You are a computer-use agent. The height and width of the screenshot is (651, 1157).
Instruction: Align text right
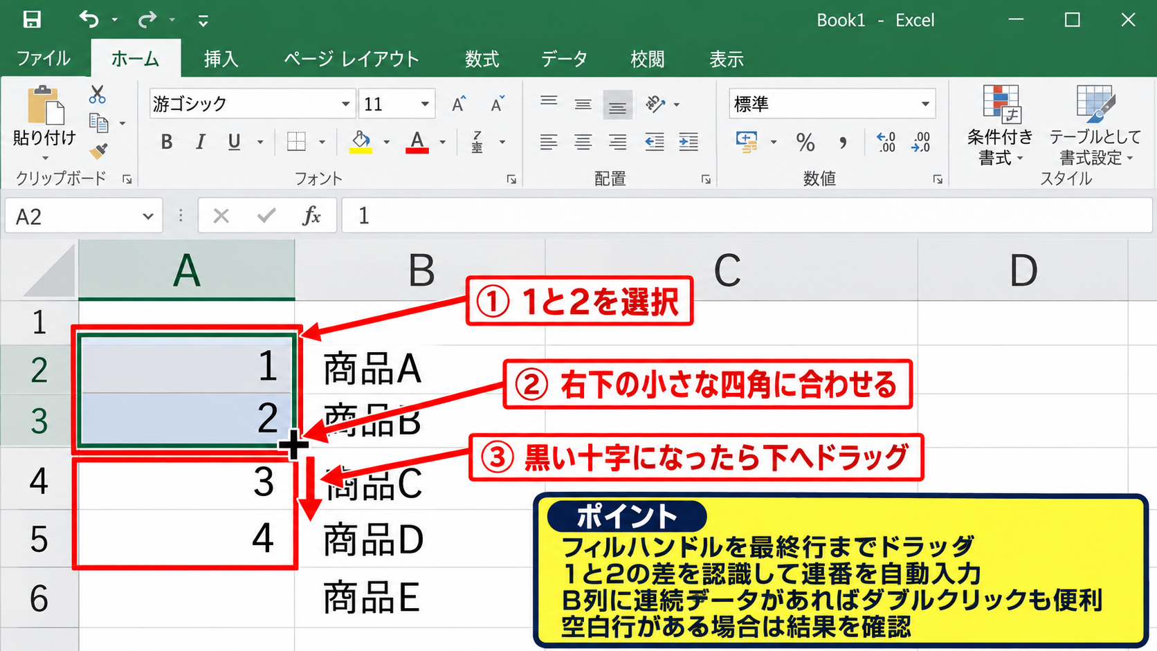click(x=617, y=143)
